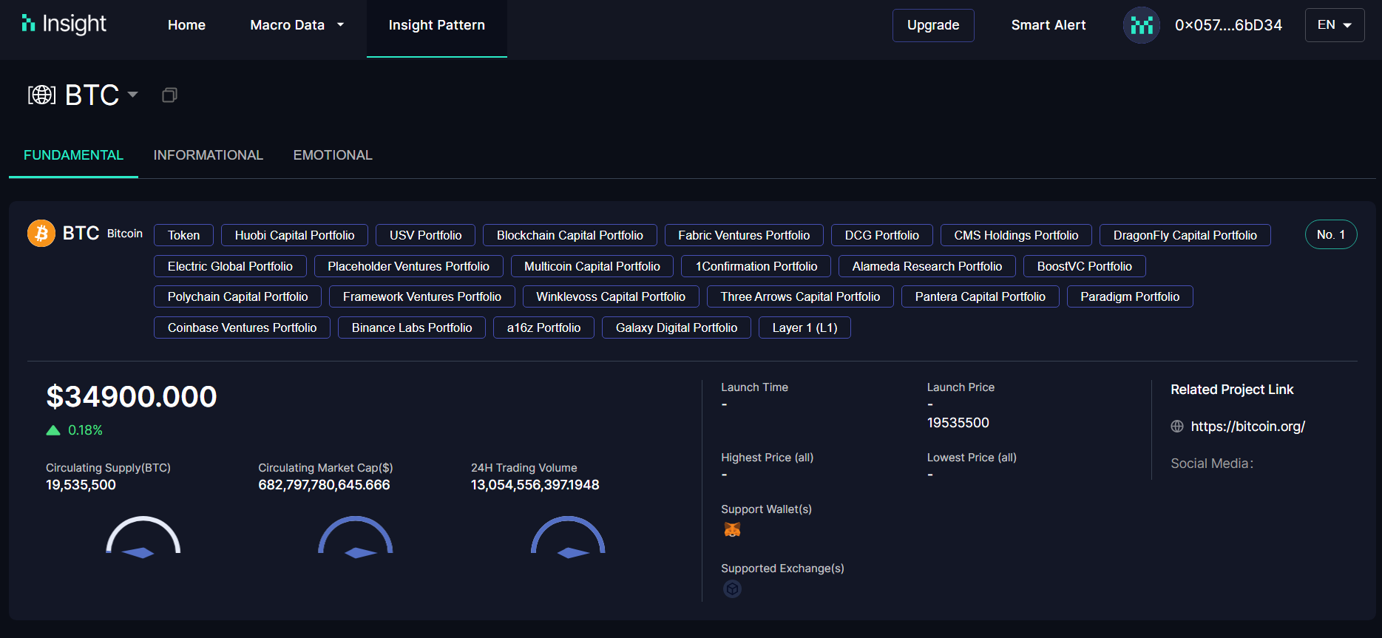Click the Pantera Capital Portfolio tag
This screenshot has height=638, width=1382.
click(x=980, y=296)
